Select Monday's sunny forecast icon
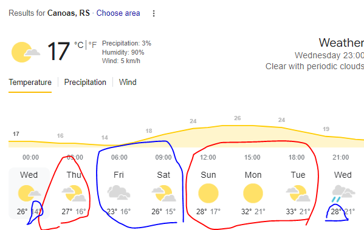Viewport: 364px width, 230px height. pos(253,193)
